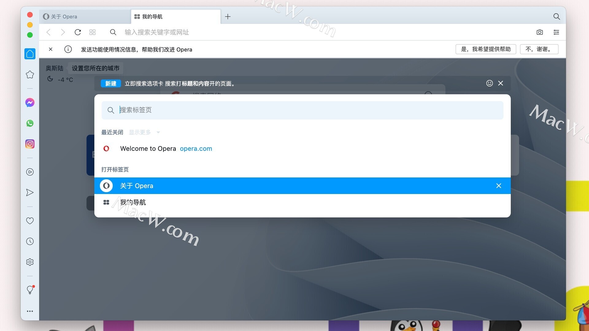Click 设置您所在的城市 button
This screenshot has height=331, width=589.
[95, 68]
